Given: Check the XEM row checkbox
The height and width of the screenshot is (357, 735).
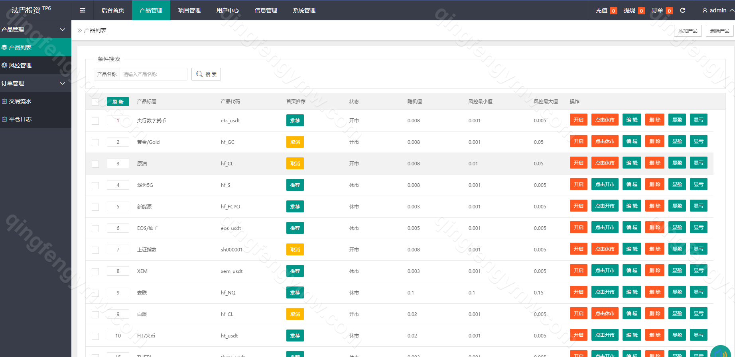Looking at the screenshot, I should pyautogui.click(x=95, y=272).
